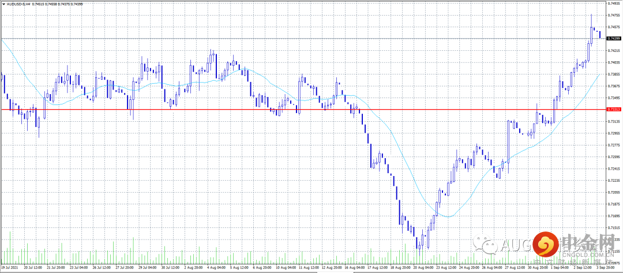The height and width of the screenshot is (273, 623).
Task: Click the 0.71515 price scale label
Action: click(x=614, y=228)
